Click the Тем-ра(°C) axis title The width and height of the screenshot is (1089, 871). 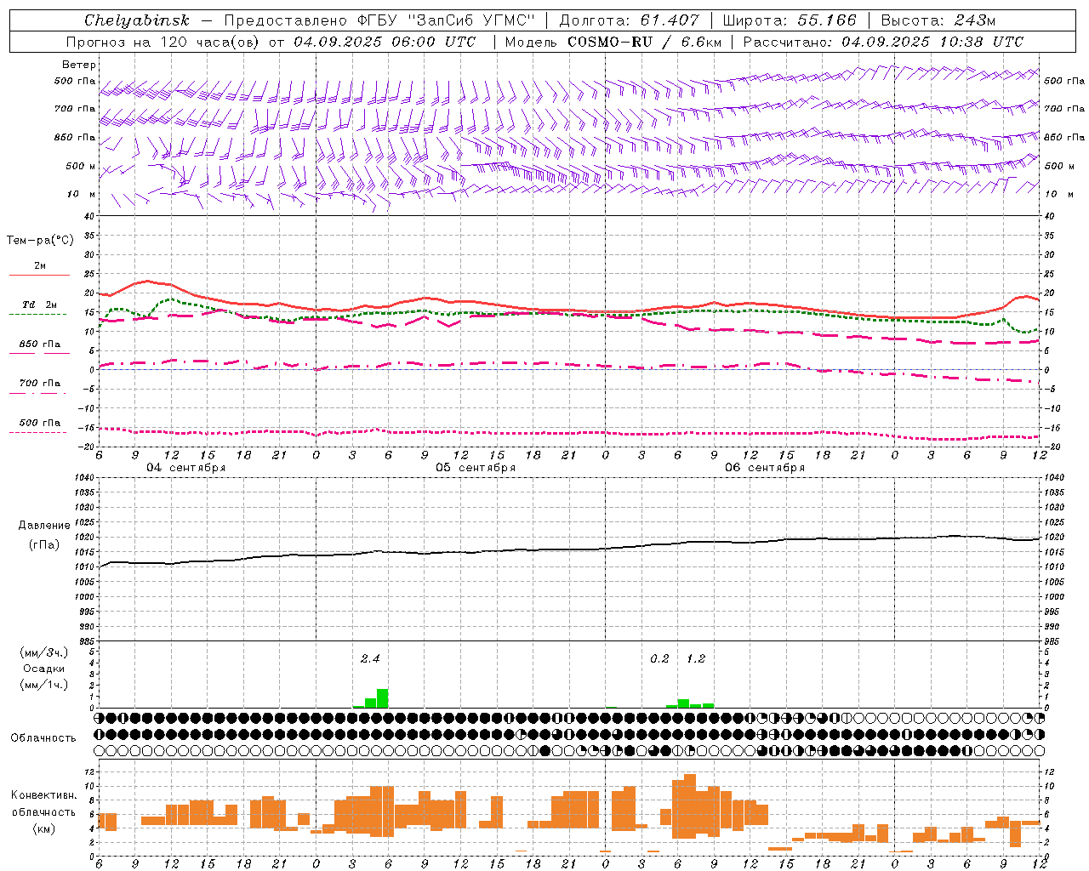(x=40, y=241)
